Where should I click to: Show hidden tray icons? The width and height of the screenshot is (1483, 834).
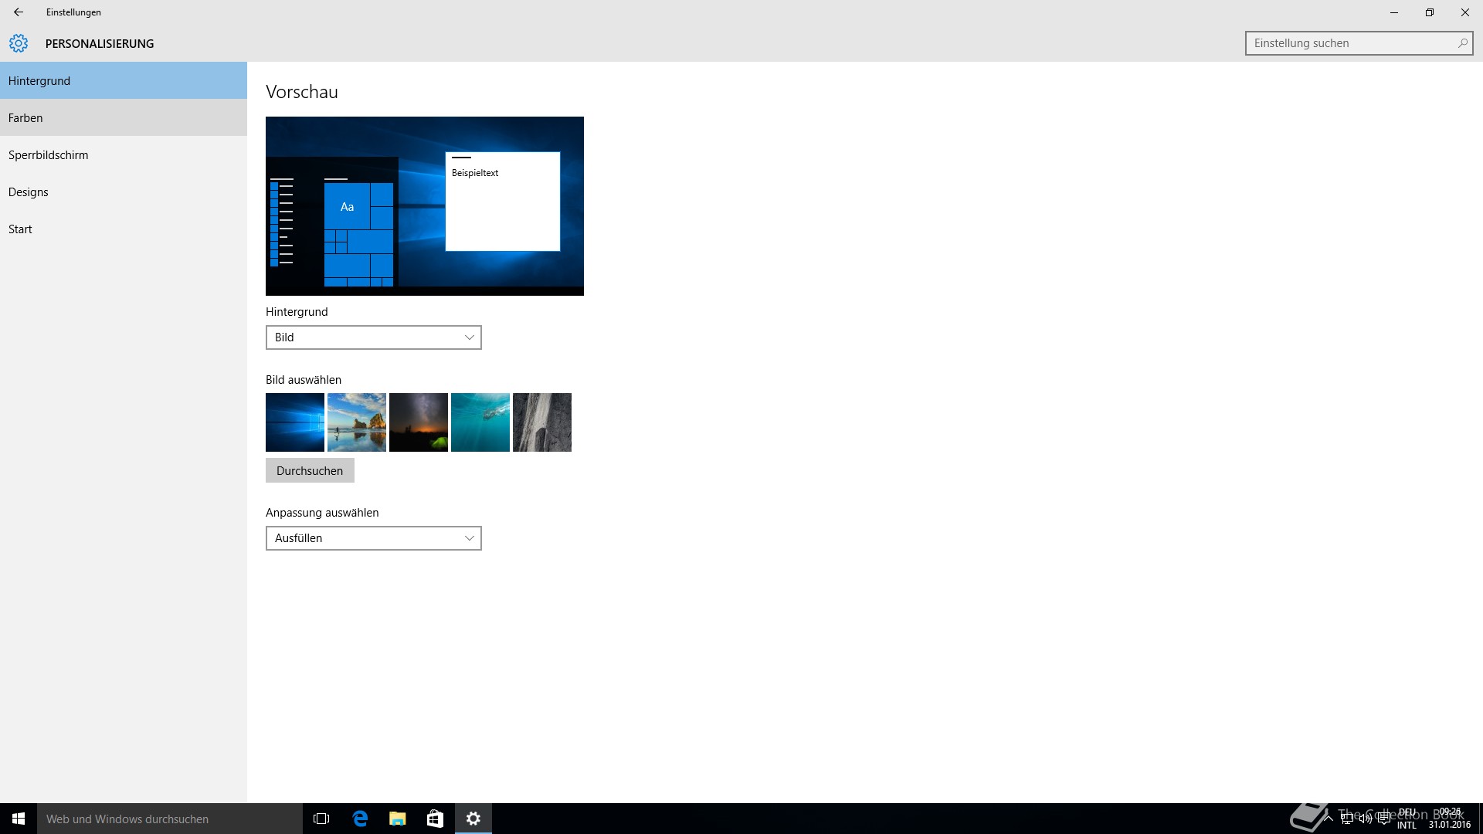click(x=1328, y=819)
